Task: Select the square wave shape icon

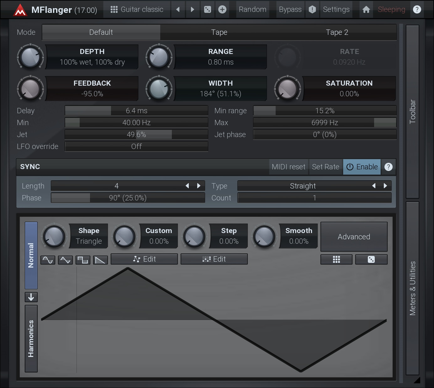Action: (83, 260)
